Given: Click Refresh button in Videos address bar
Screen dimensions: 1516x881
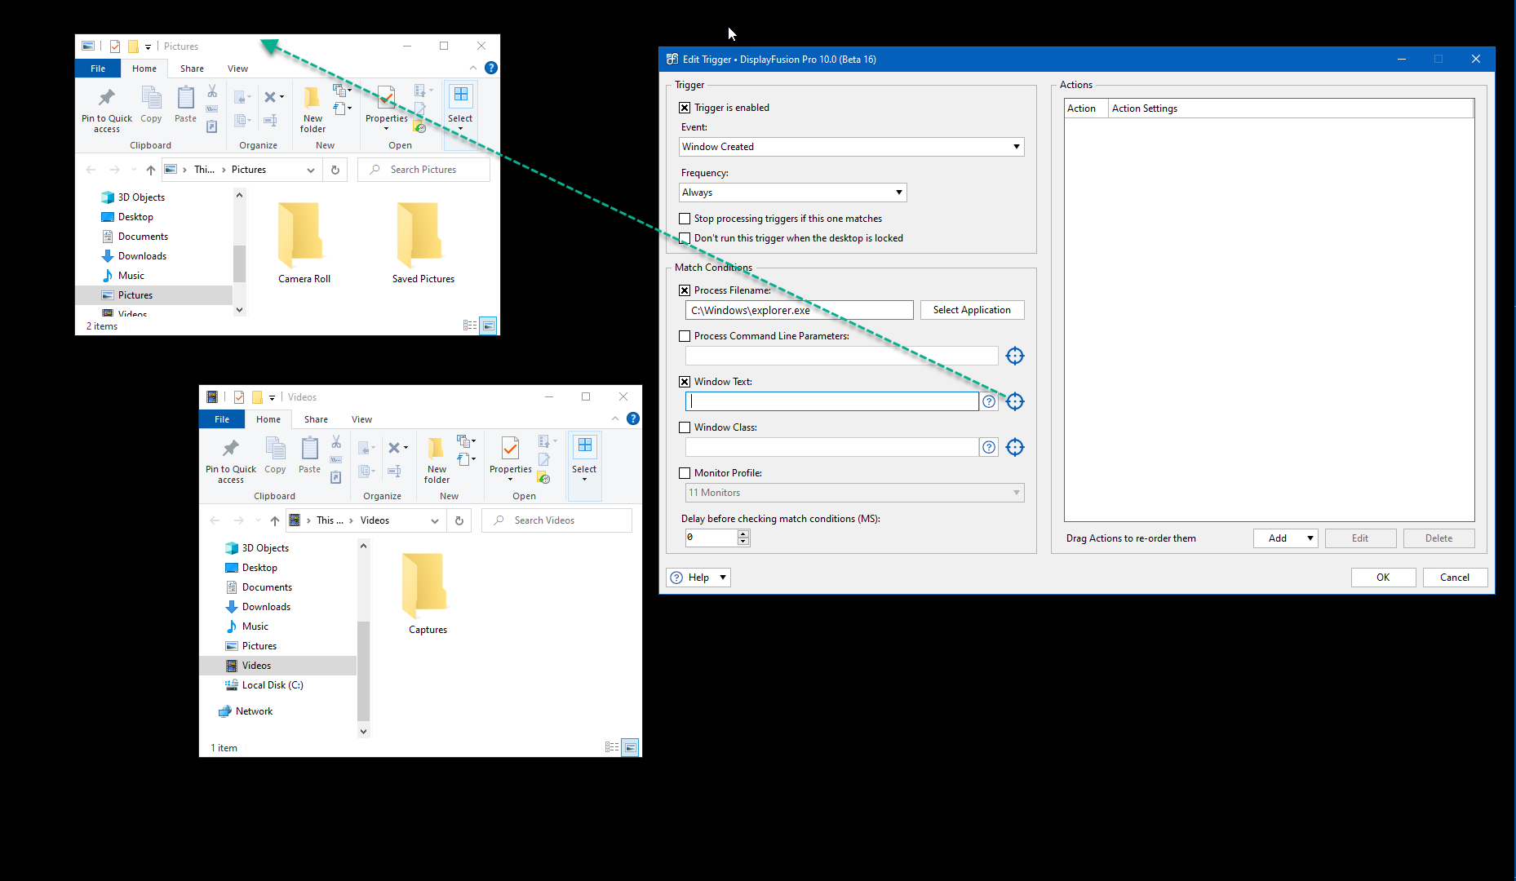Looking at the screenshot, I should 459,520.
